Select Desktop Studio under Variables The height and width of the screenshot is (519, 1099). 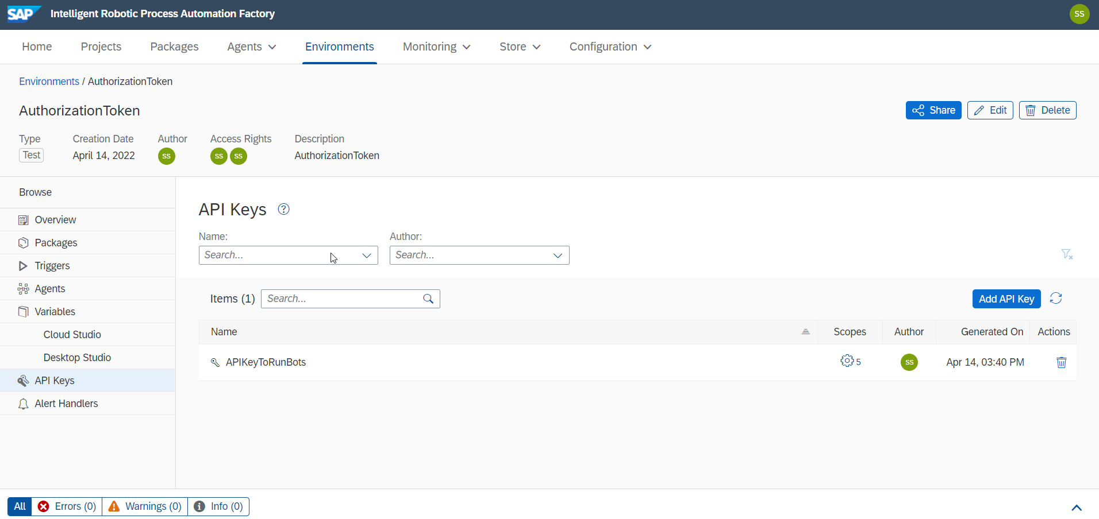click(87, 358)
